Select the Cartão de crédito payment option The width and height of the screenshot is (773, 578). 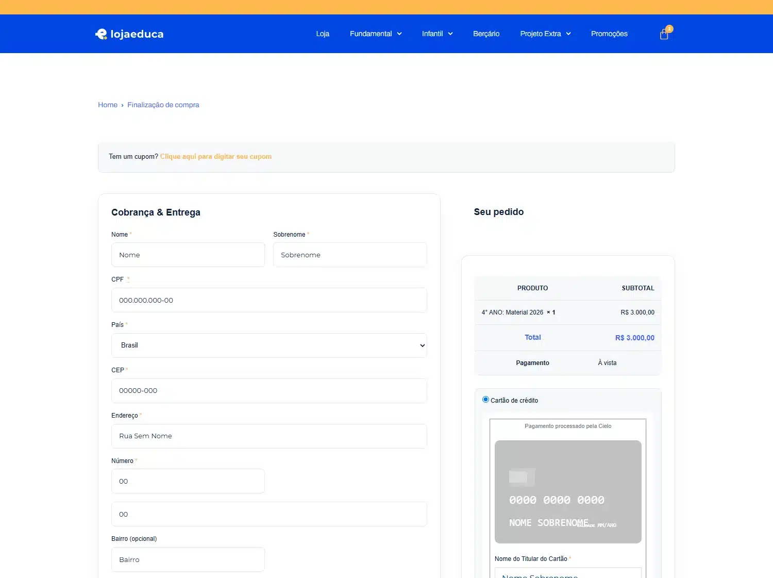485,400
